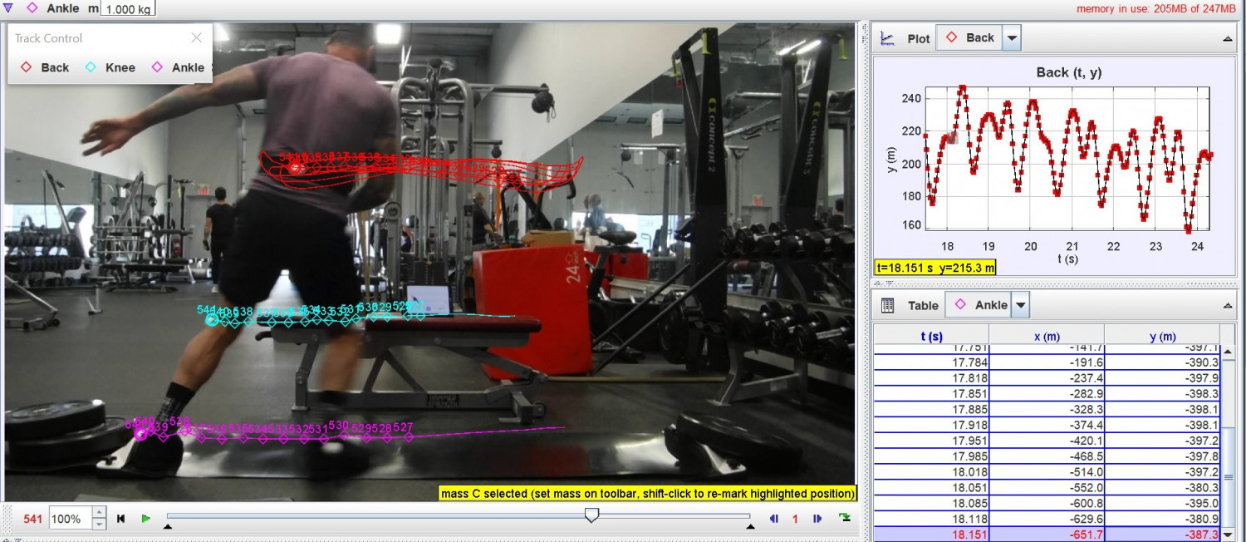Select the table row at time 18.018
This screenshot has width=1246, height=542.
point(1047,471)
